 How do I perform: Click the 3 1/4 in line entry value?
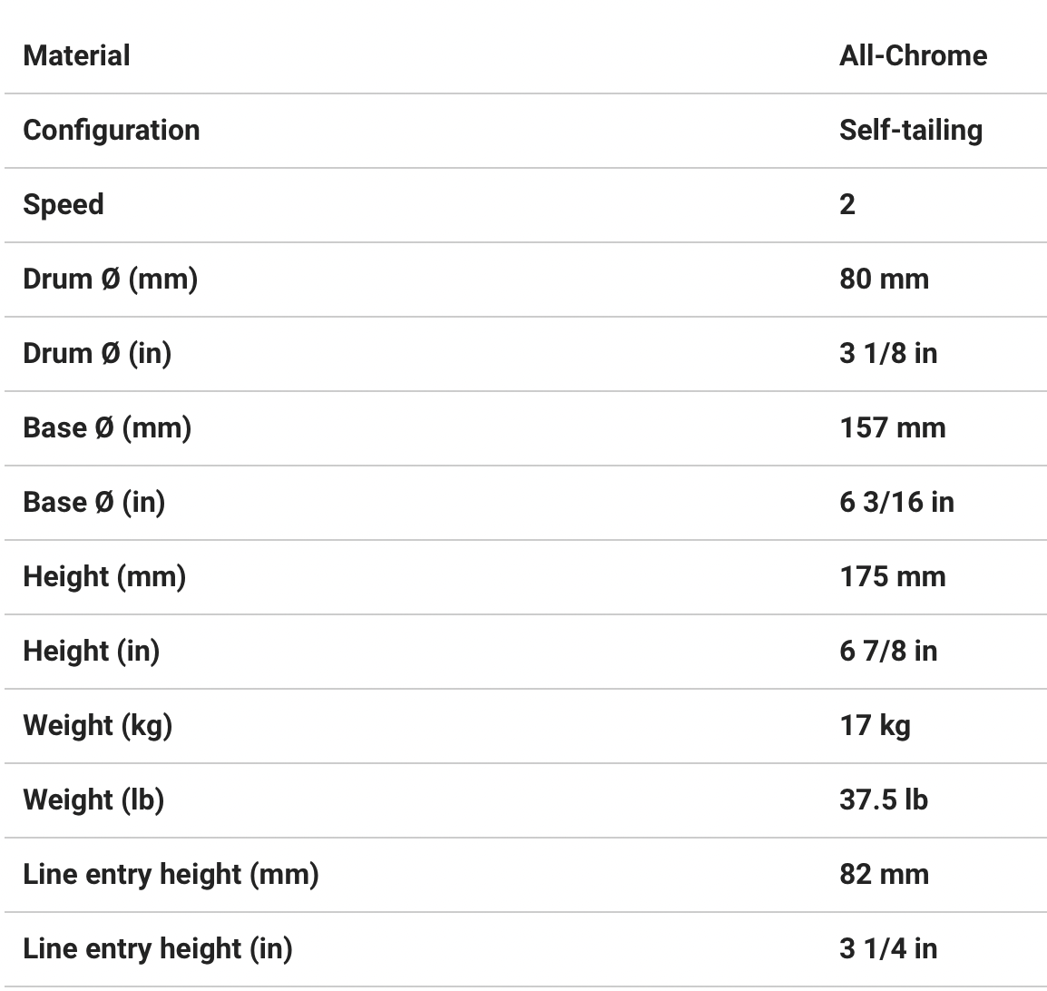point(887,948)
